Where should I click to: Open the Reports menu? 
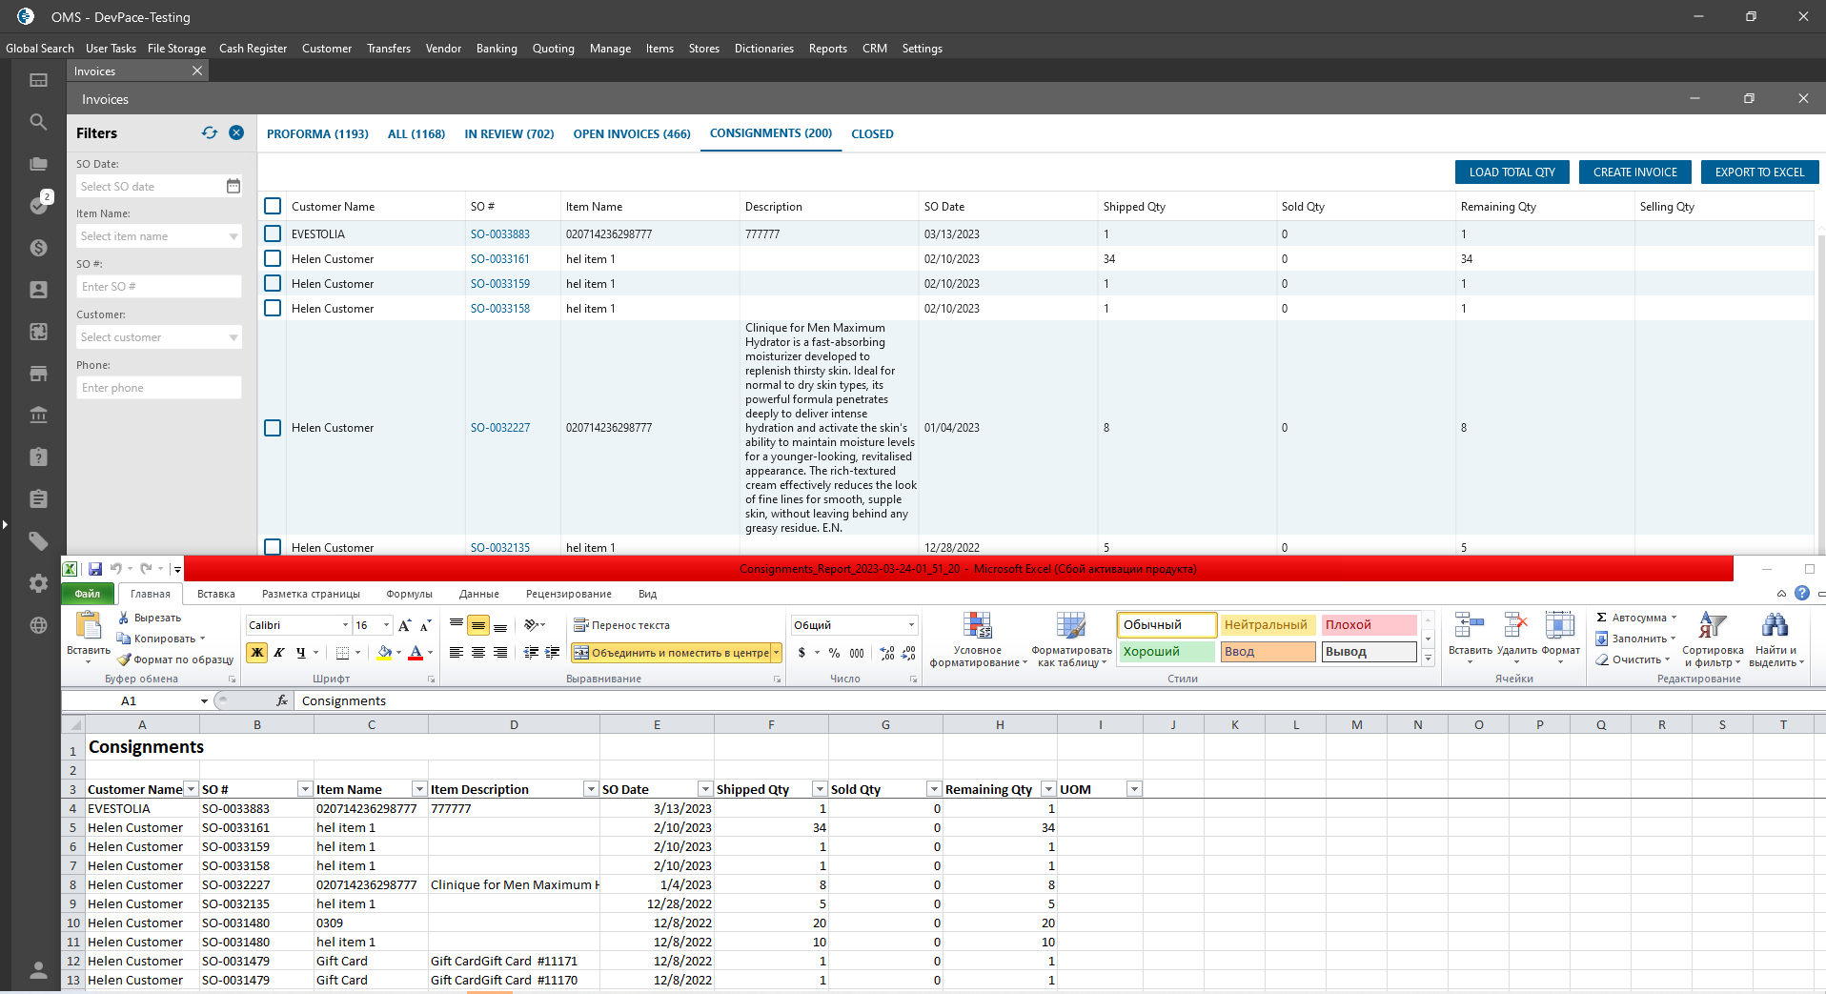pyautogui.click(x=827, y=49)
